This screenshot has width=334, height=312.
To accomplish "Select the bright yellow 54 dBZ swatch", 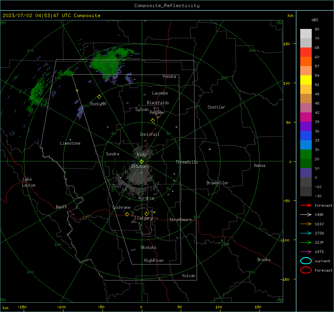I will (306, 80).
